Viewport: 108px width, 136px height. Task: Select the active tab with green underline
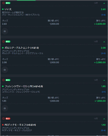tap(26, 1)
